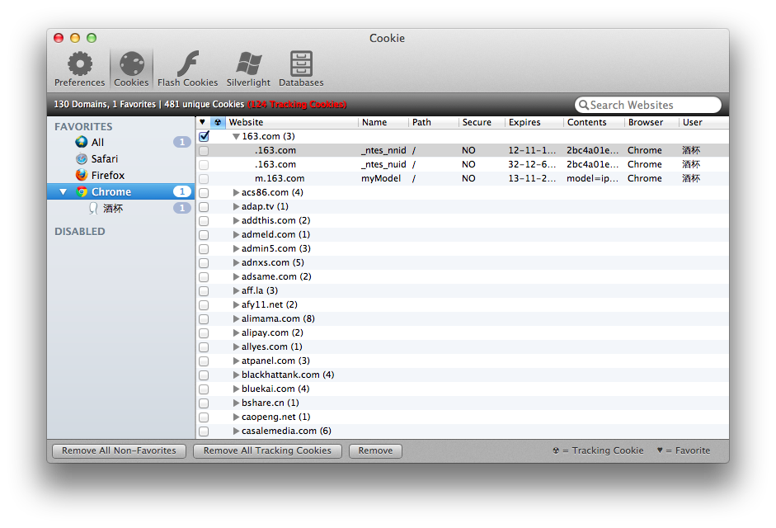Click the Safari compass icon
The height and width of the screenshot is (528, 776).
coord(81,159)
